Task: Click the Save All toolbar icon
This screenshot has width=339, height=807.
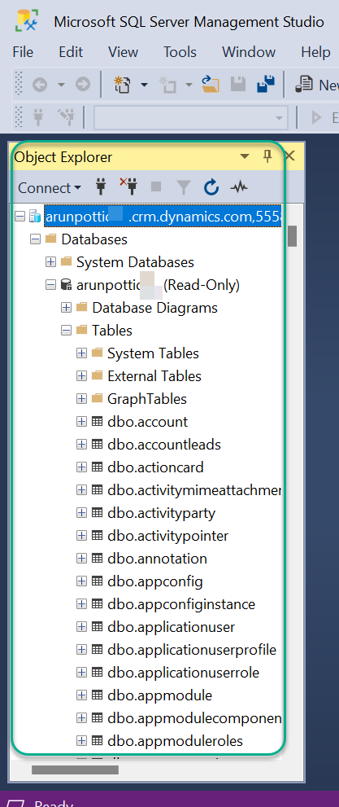Action: pyautogui.click(x=266, y=85)
